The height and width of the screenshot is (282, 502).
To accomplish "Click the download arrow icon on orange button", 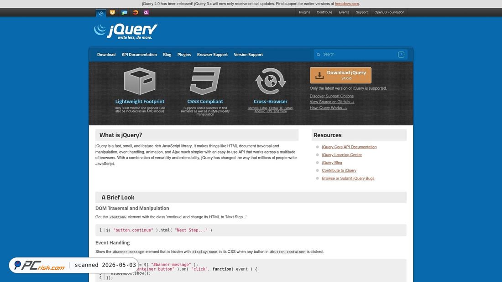I will (x=319, y=76).
